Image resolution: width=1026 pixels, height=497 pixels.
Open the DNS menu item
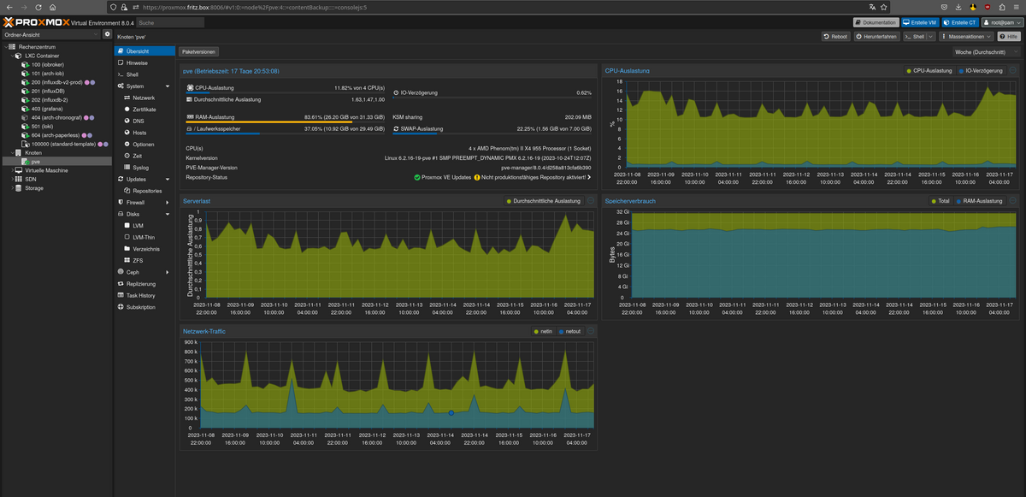144,121
